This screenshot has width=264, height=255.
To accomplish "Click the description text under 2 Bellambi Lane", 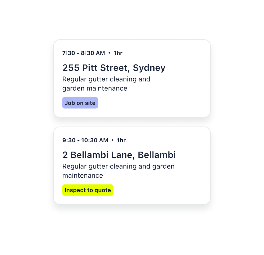I will 118,171.
